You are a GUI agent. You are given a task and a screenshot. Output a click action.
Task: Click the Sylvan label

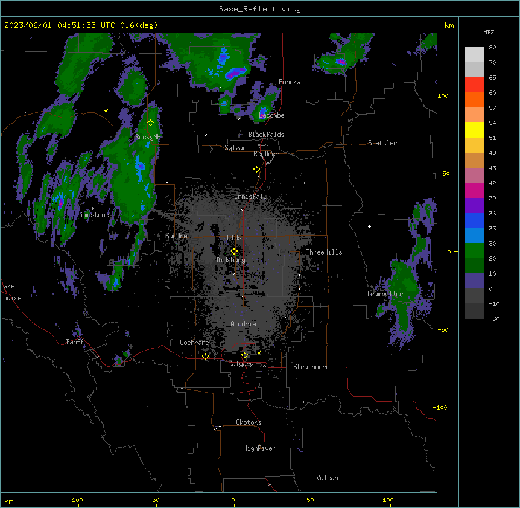(x=235, y=148)
